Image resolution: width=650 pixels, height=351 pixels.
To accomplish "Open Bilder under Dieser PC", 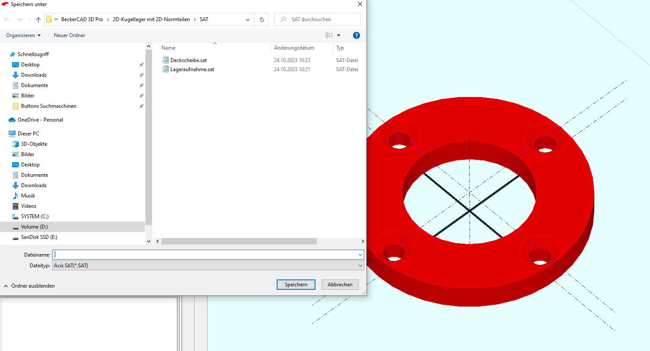I will (x=28, y=154).
